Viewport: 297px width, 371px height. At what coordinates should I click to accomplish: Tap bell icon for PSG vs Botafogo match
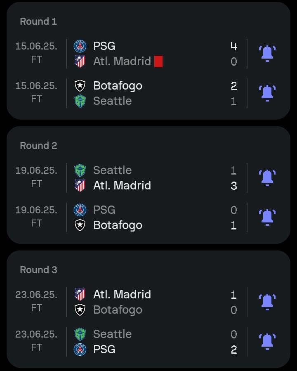267,217
